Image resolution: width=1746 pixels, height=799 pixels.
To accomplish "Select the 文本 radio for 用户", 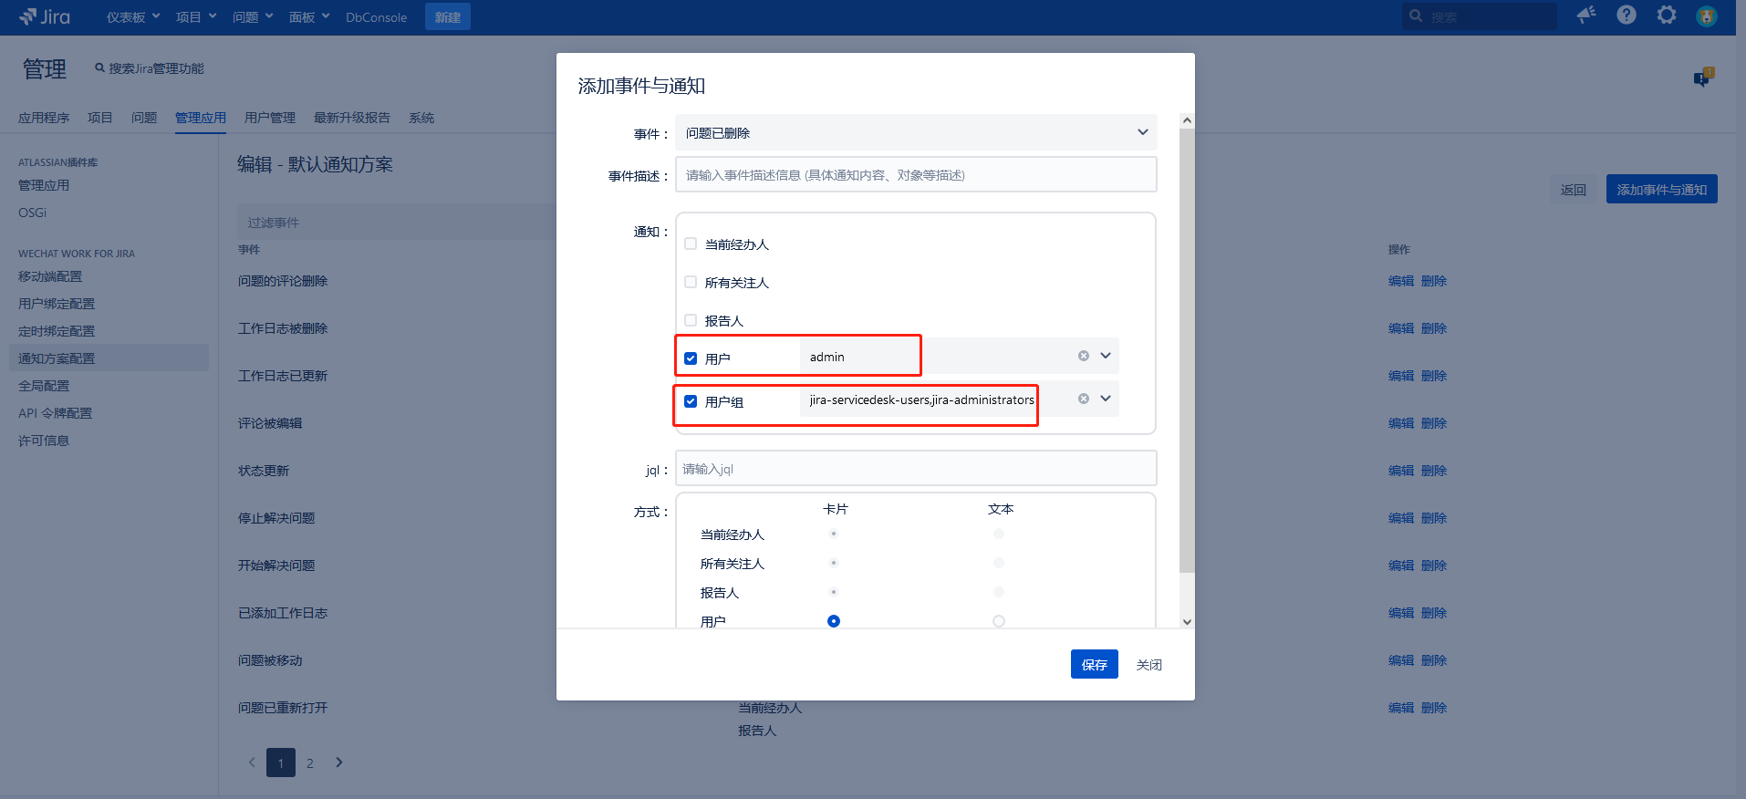I will pos(999,621).
